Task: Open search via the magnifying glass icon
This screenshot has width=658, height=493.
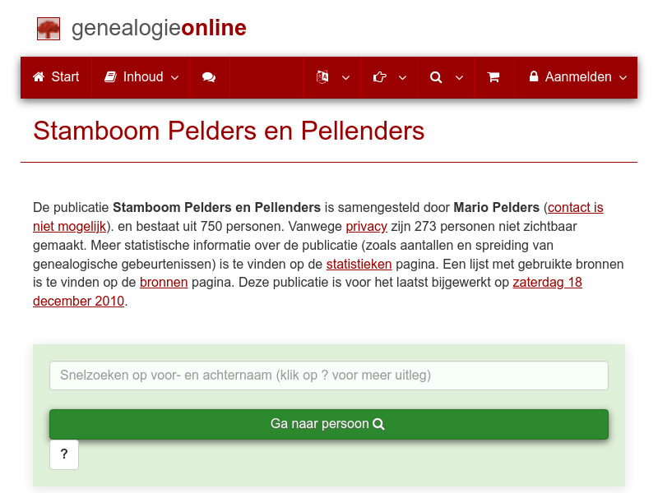Action: (436, 77)
